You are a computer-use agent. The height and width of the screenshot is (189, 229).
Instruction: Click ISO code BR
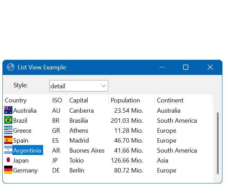coord(56,121)
